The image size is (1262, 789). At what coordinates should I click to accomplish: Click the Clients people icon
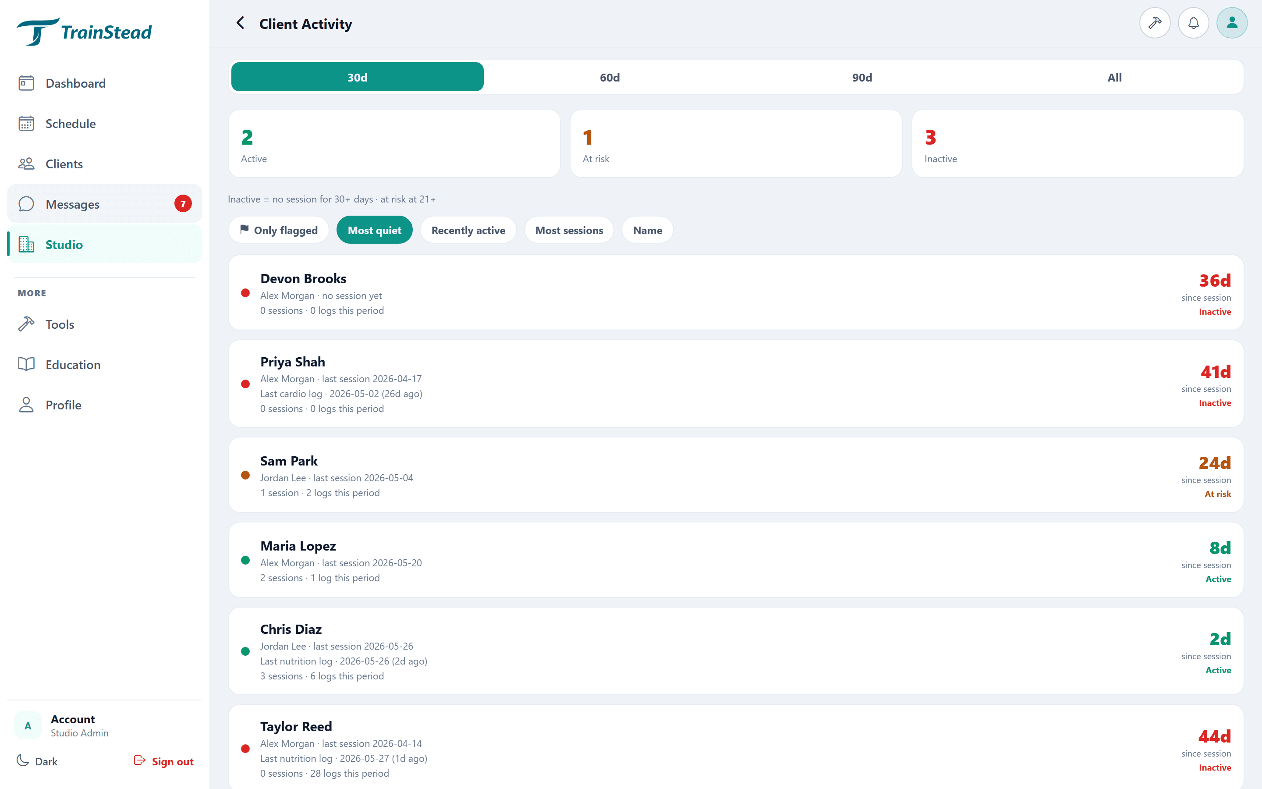tap(26, 164)
